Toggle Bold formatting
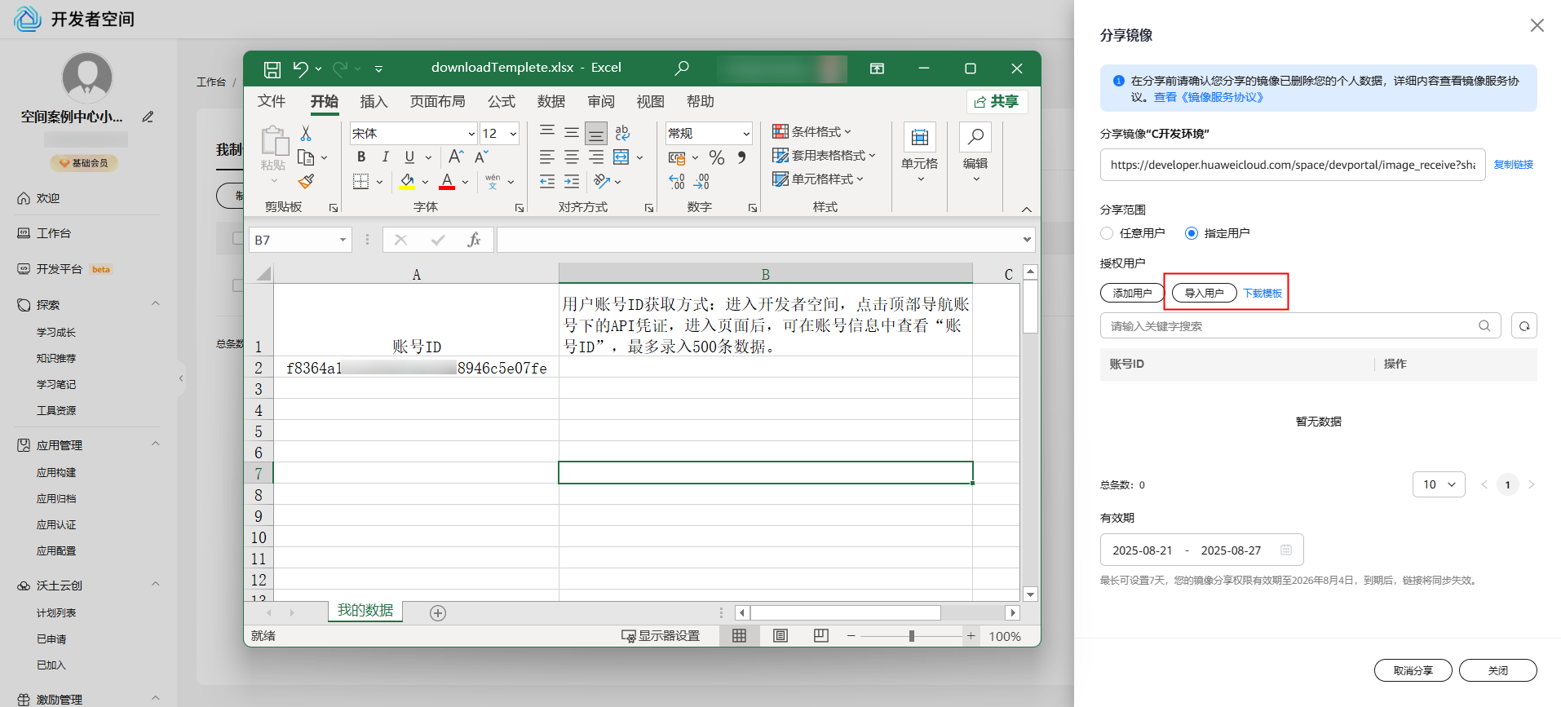Viewport: 1561px width, 707px height. tap(361, 157)
